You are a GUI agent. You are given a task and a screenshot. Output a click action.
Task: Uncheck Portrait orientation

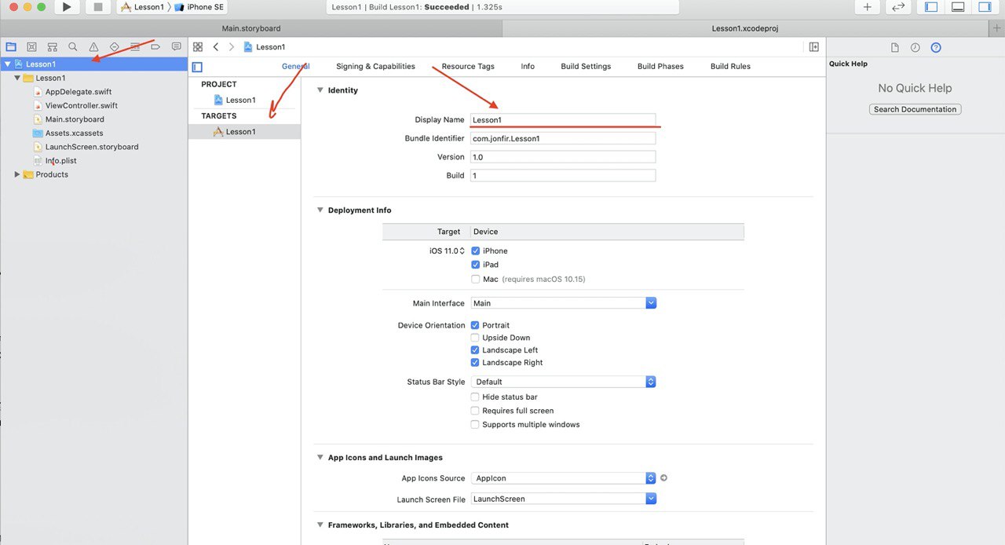coord(475,325)
